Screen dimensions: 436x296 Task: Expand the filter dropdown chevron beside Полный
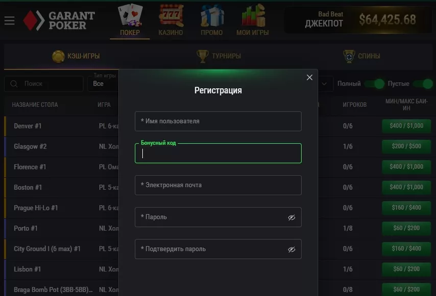tap(324, 83)
